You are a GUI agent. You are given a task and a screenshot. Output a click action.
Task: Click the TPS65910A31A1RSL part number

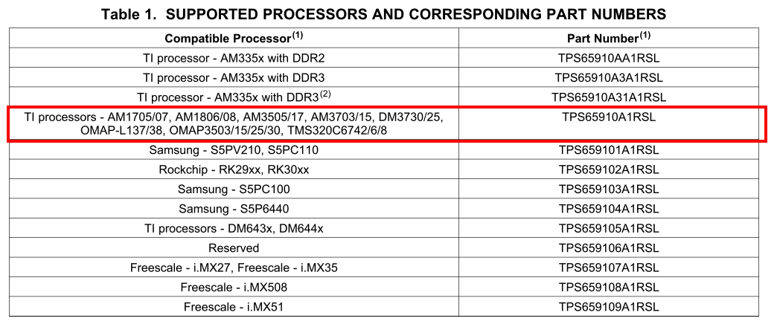pyautogui.click(x=609, y=97)
